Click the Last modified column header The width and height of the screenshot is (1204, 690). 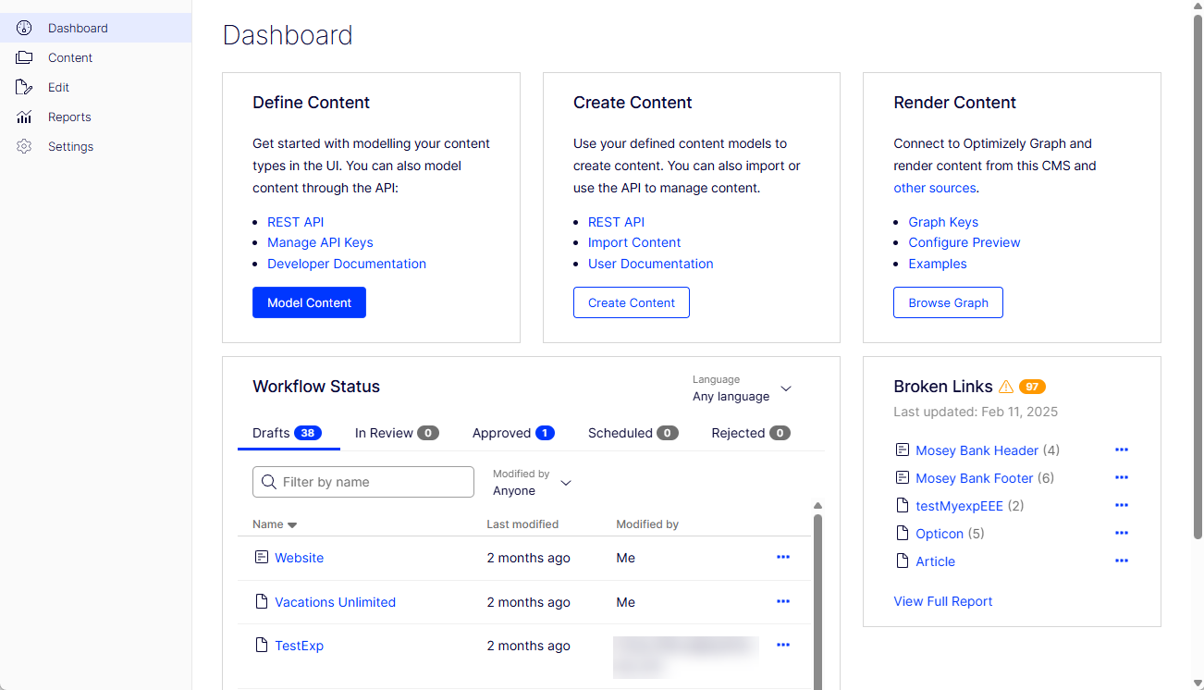pyautogui.click(x=522, y=524)
